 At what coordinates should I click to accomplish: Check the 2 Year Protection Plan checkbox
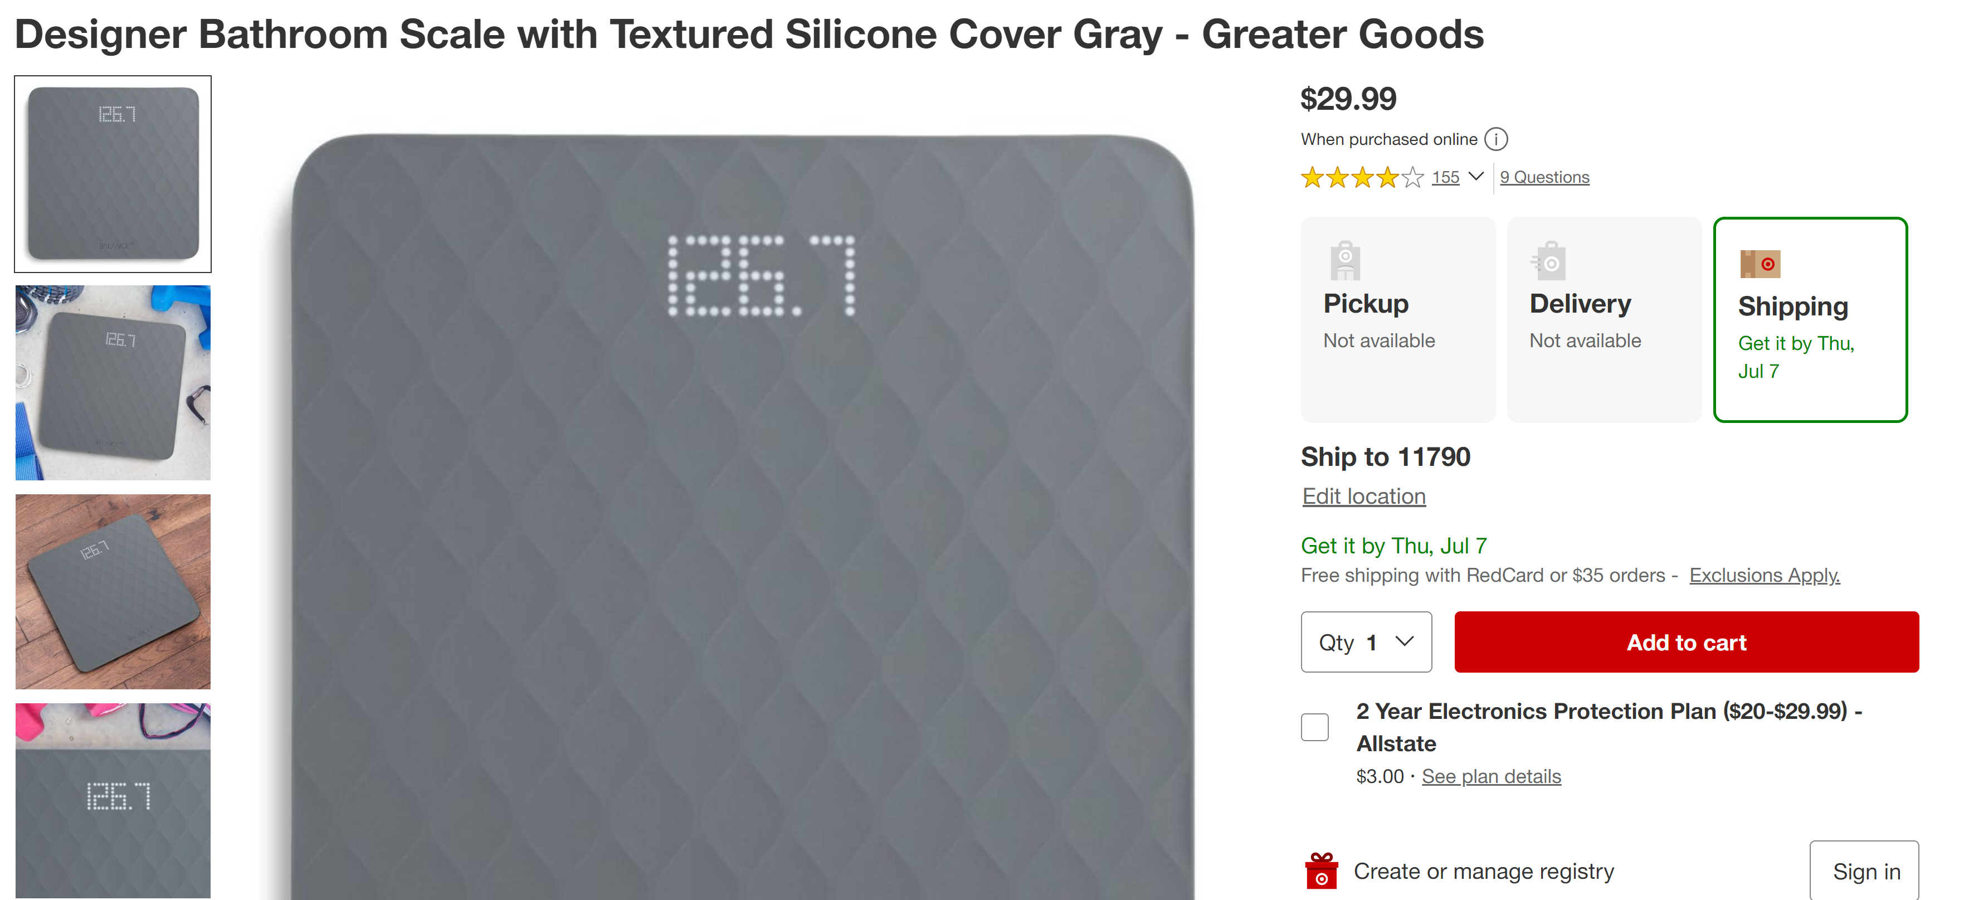coord(1314,727)
